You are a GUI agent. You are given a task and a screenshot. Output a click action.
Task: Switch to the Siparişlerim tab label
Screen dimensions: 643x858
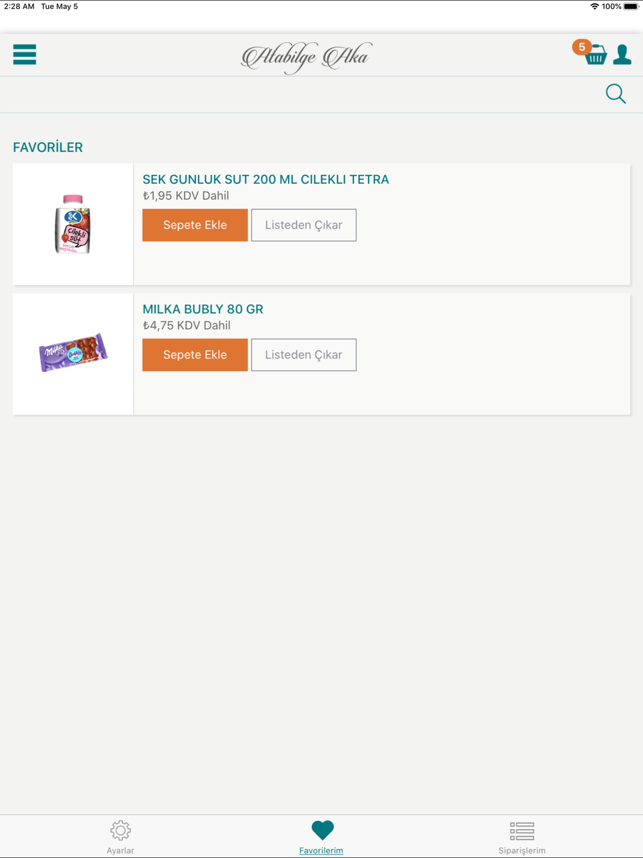coord(521,850)
